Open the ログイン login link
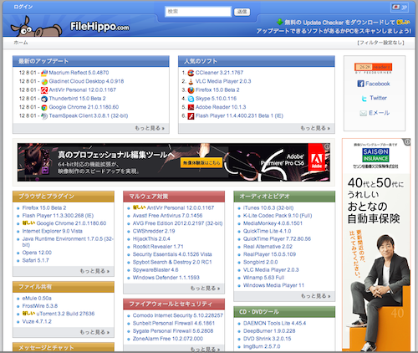The width and height of the screenshot is (418, 353). 23,7
